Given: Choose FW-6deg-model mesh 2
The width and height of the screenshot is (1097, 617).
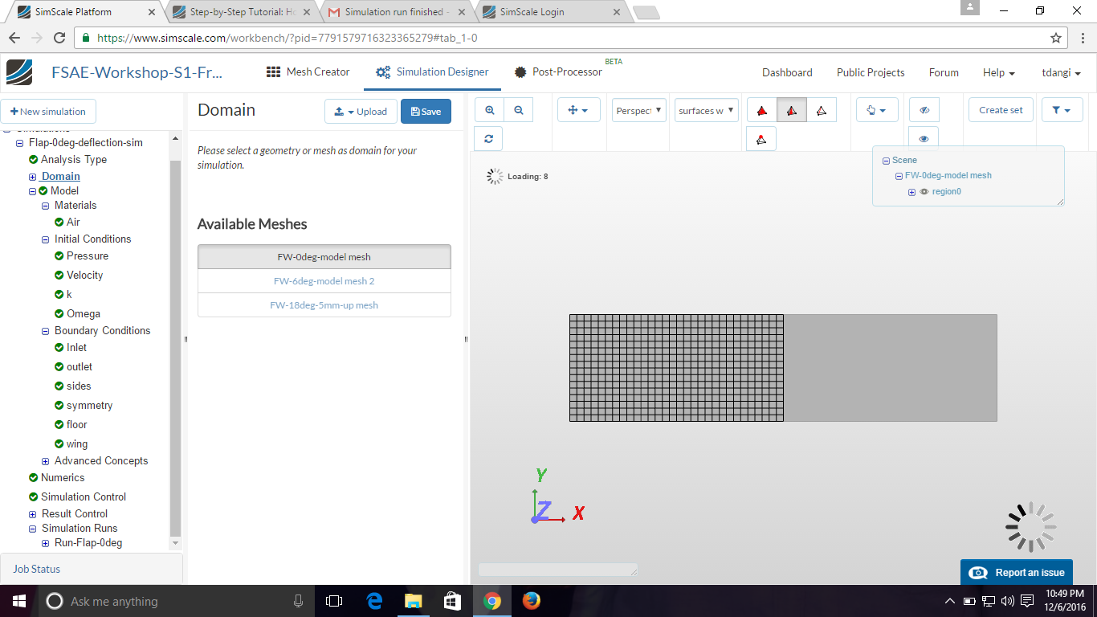Looking at the screenshot, I should tap(324, 281).
